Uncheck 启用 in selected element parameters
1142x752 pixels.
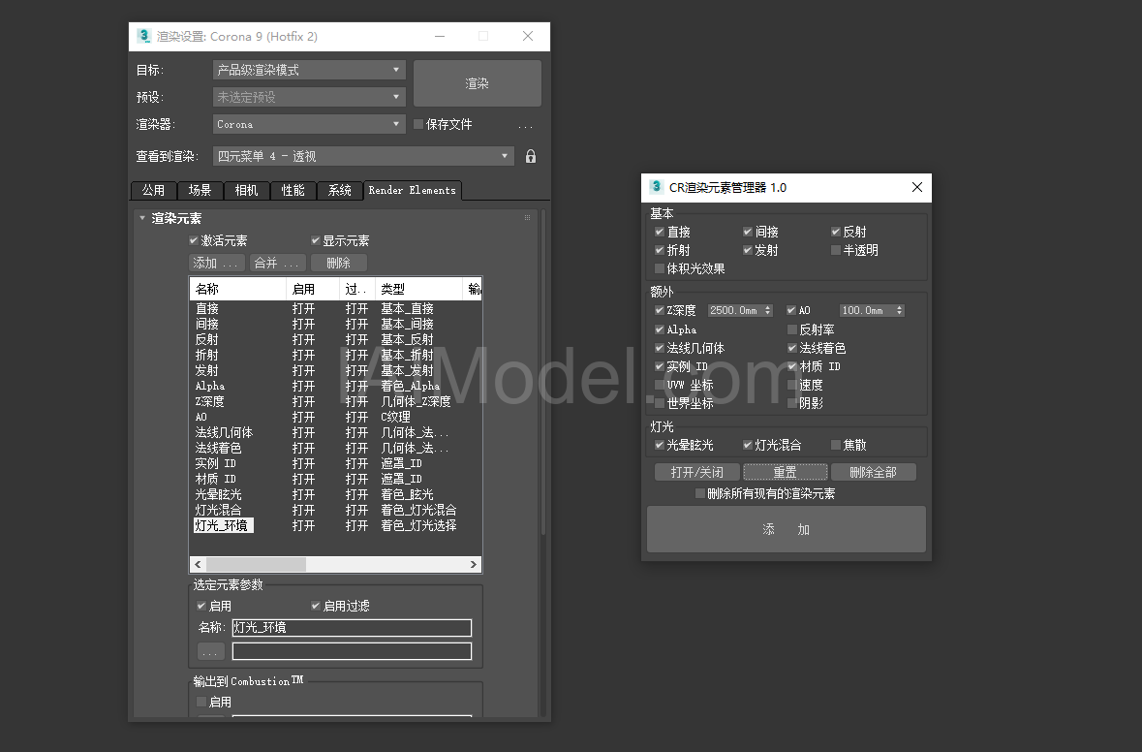[201, 606]
